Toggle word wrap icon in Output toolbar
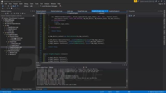The image size is (166, 93). (x=86, y=67)
